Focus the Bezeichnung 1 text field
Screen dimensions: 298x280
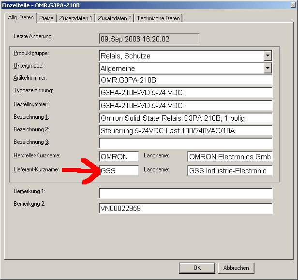[185, 118]
